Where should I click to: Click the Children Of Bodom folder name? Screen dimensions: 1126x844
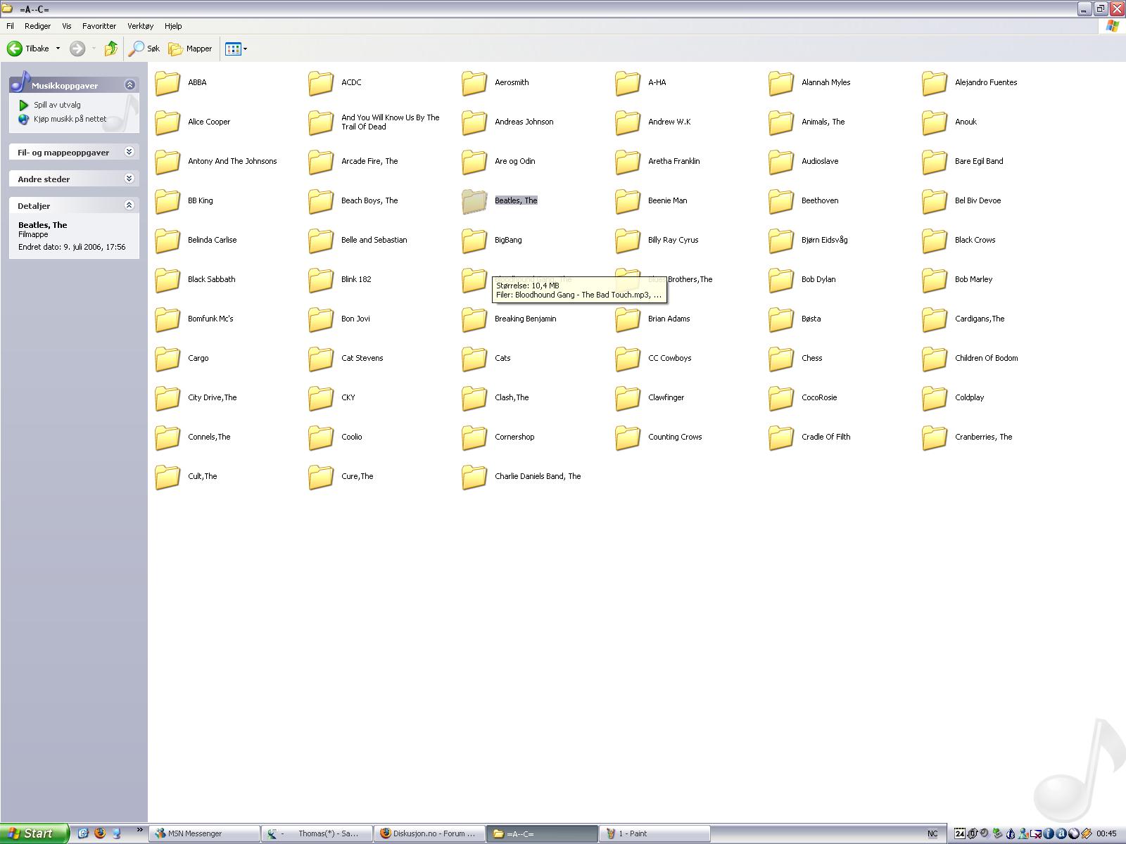pos(986,358)
